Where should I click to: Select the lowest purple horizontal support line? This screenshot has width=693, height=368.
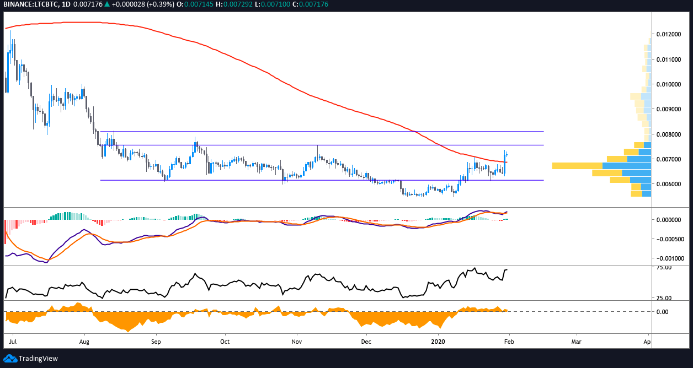320,180
